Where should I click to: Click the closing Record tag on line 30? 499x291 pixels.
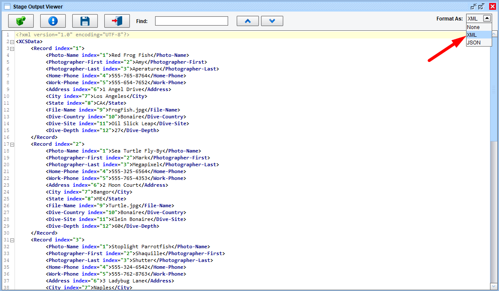44,233
